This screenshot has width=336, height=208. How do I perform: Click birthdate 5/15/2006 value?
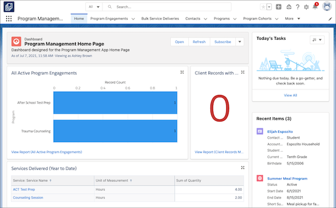[295, 163]
